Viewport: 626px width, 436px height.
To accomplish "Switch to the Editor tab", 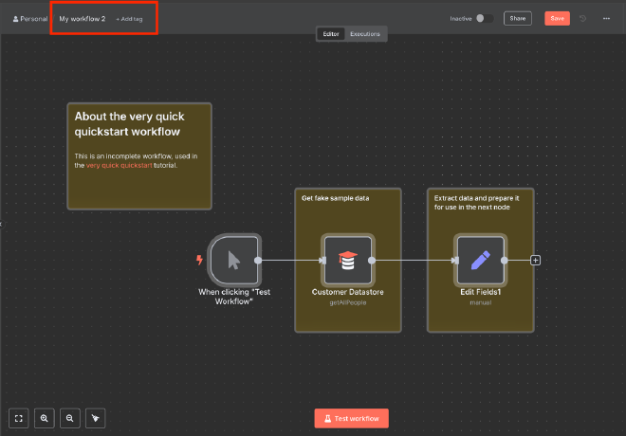I will click(331, 34).
